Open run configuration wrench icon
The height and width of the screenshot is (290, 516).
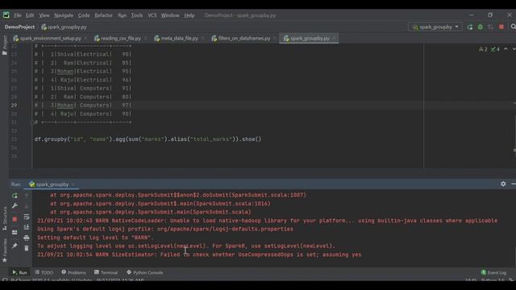(15, 206)
